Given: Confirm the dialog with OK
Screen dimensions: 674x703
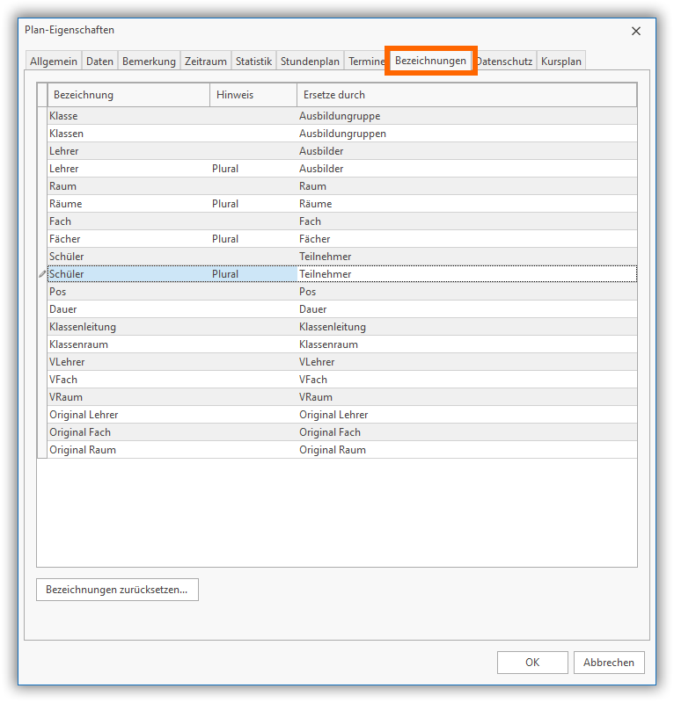Looking at the screenshot, I should (x=532, y=663).
